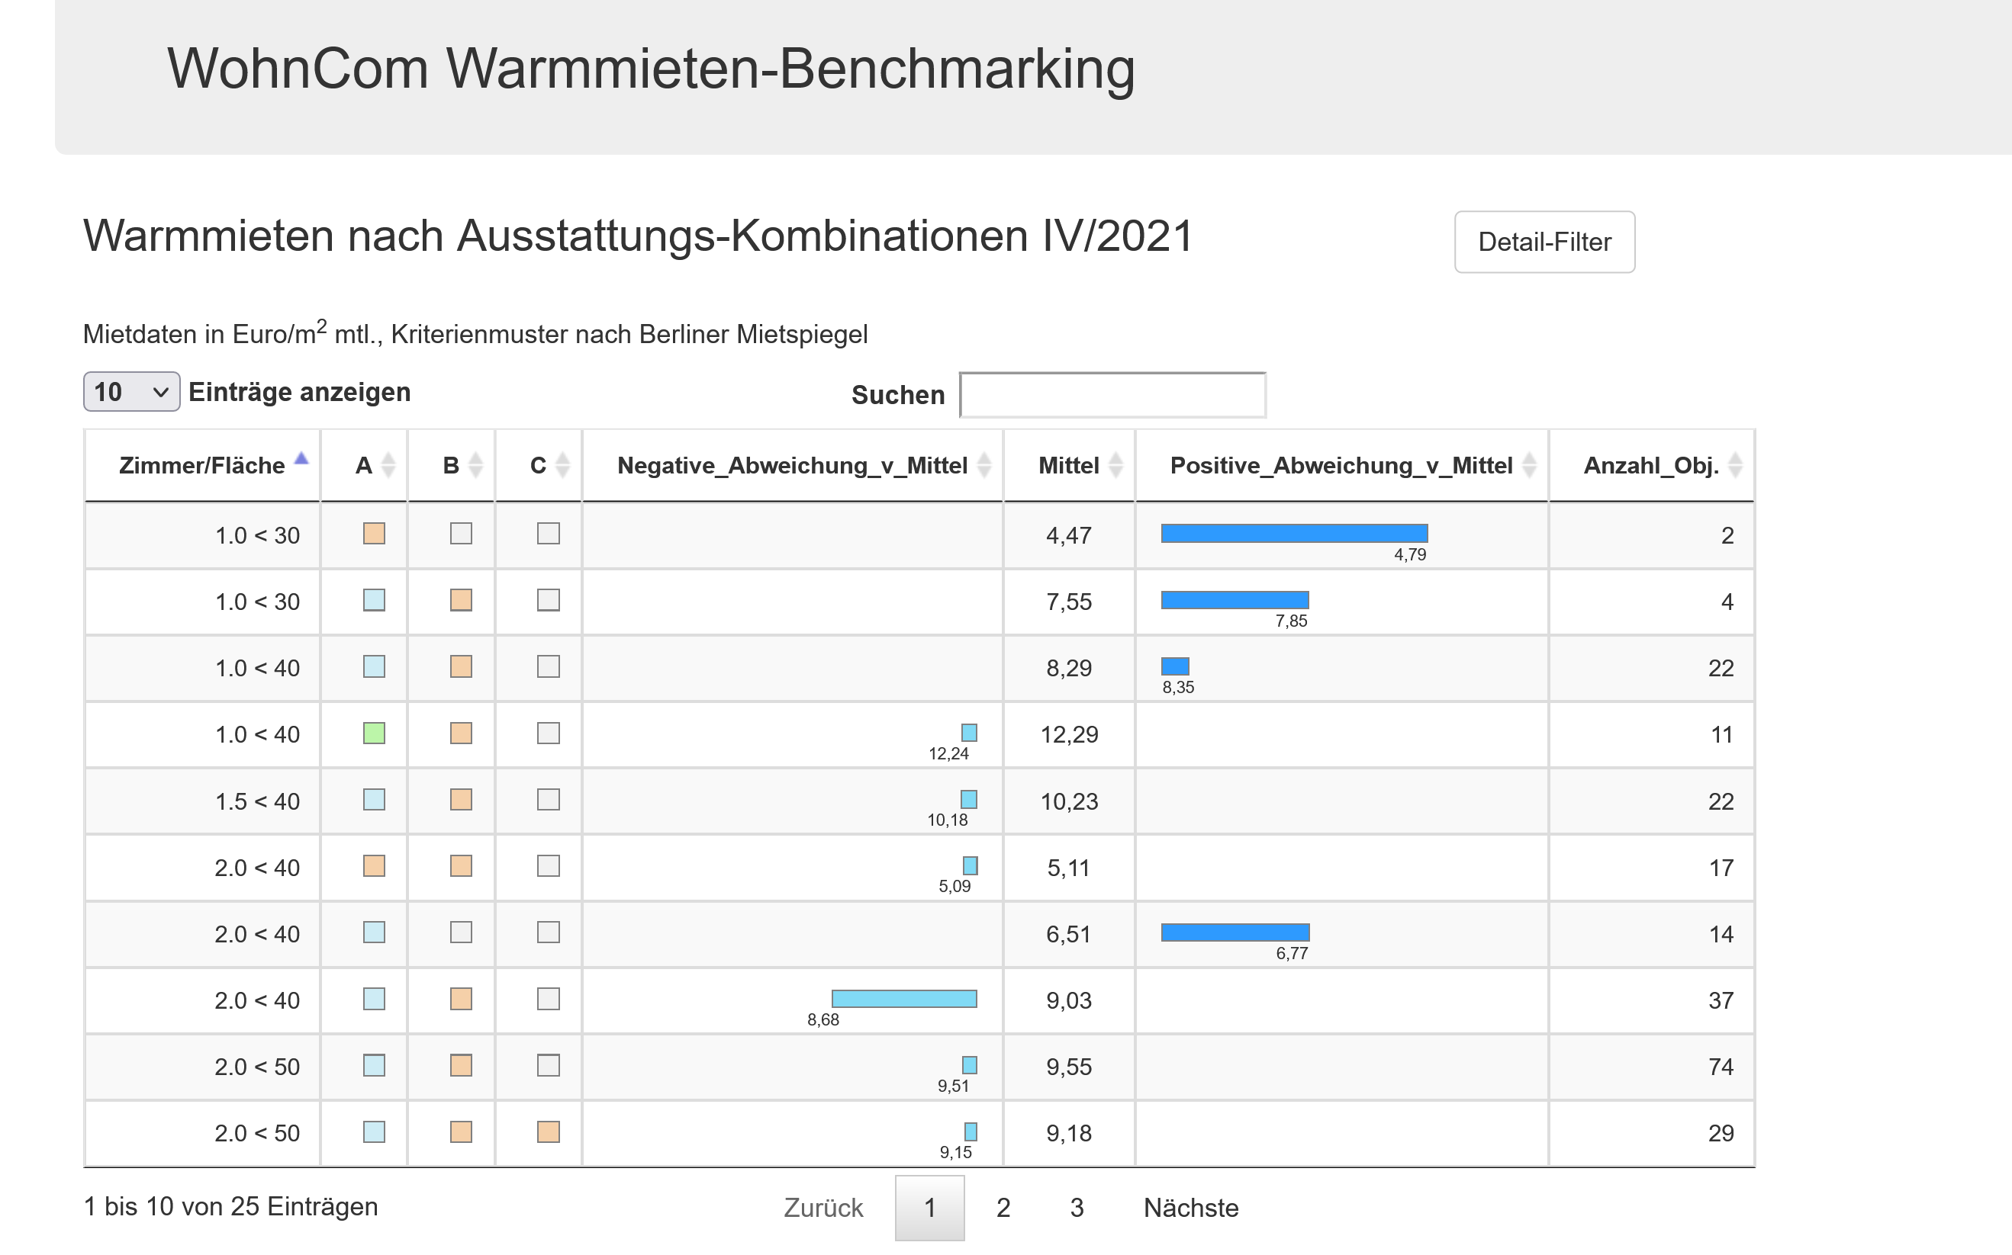Select '1 bis 10 von 25 Einträgen' status text
Screen dimensions: 2012x1255
[x=231, y=1206]
